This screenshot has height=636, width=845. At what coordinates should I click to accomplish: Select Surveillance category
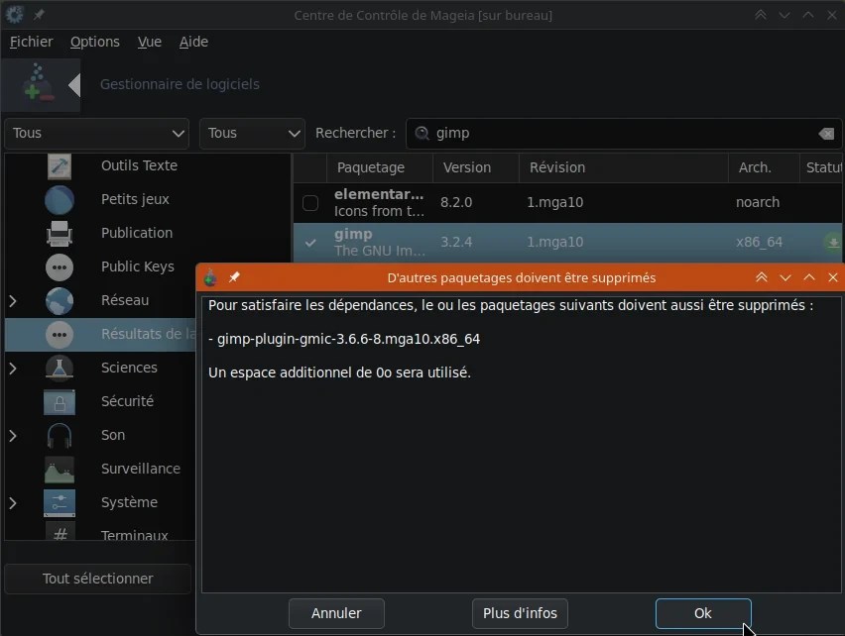[x=141, y=469]
